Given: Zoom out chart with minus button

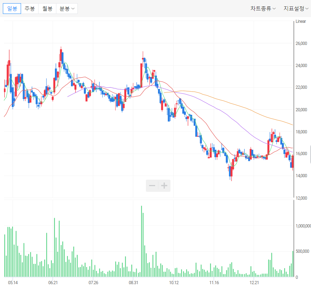Looking at the screenshot, I should coord(152,186).
